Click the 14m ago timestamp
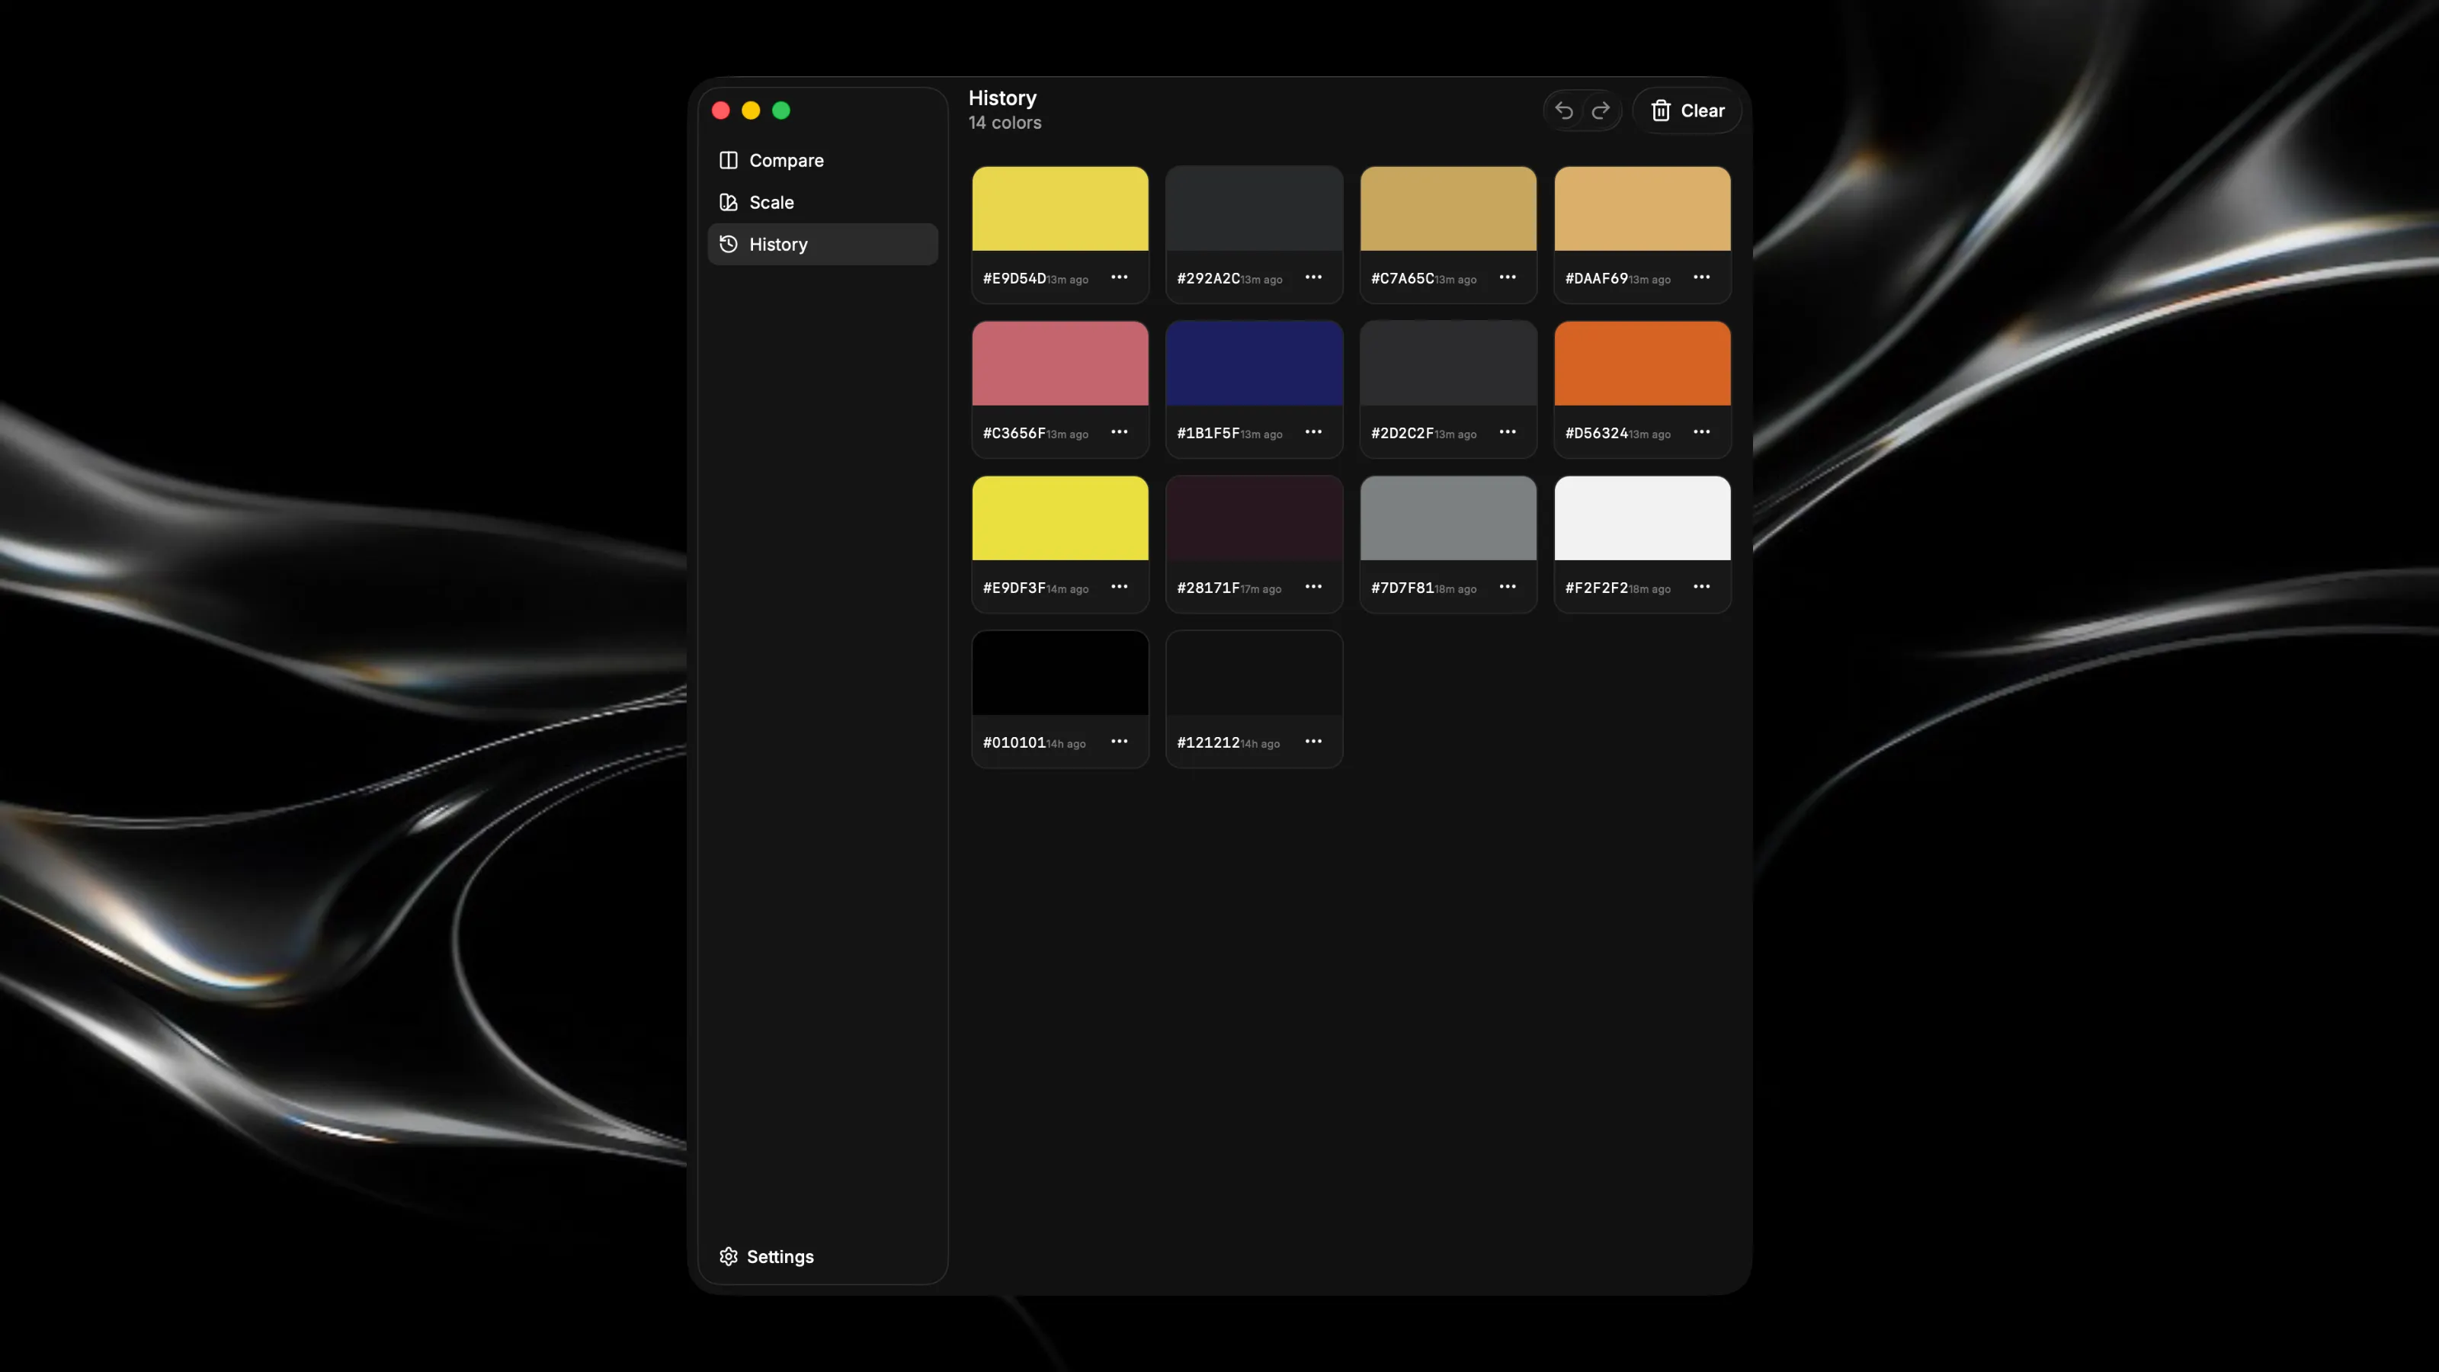This screenshot has width=2439, height=1372. point(1068,589)
